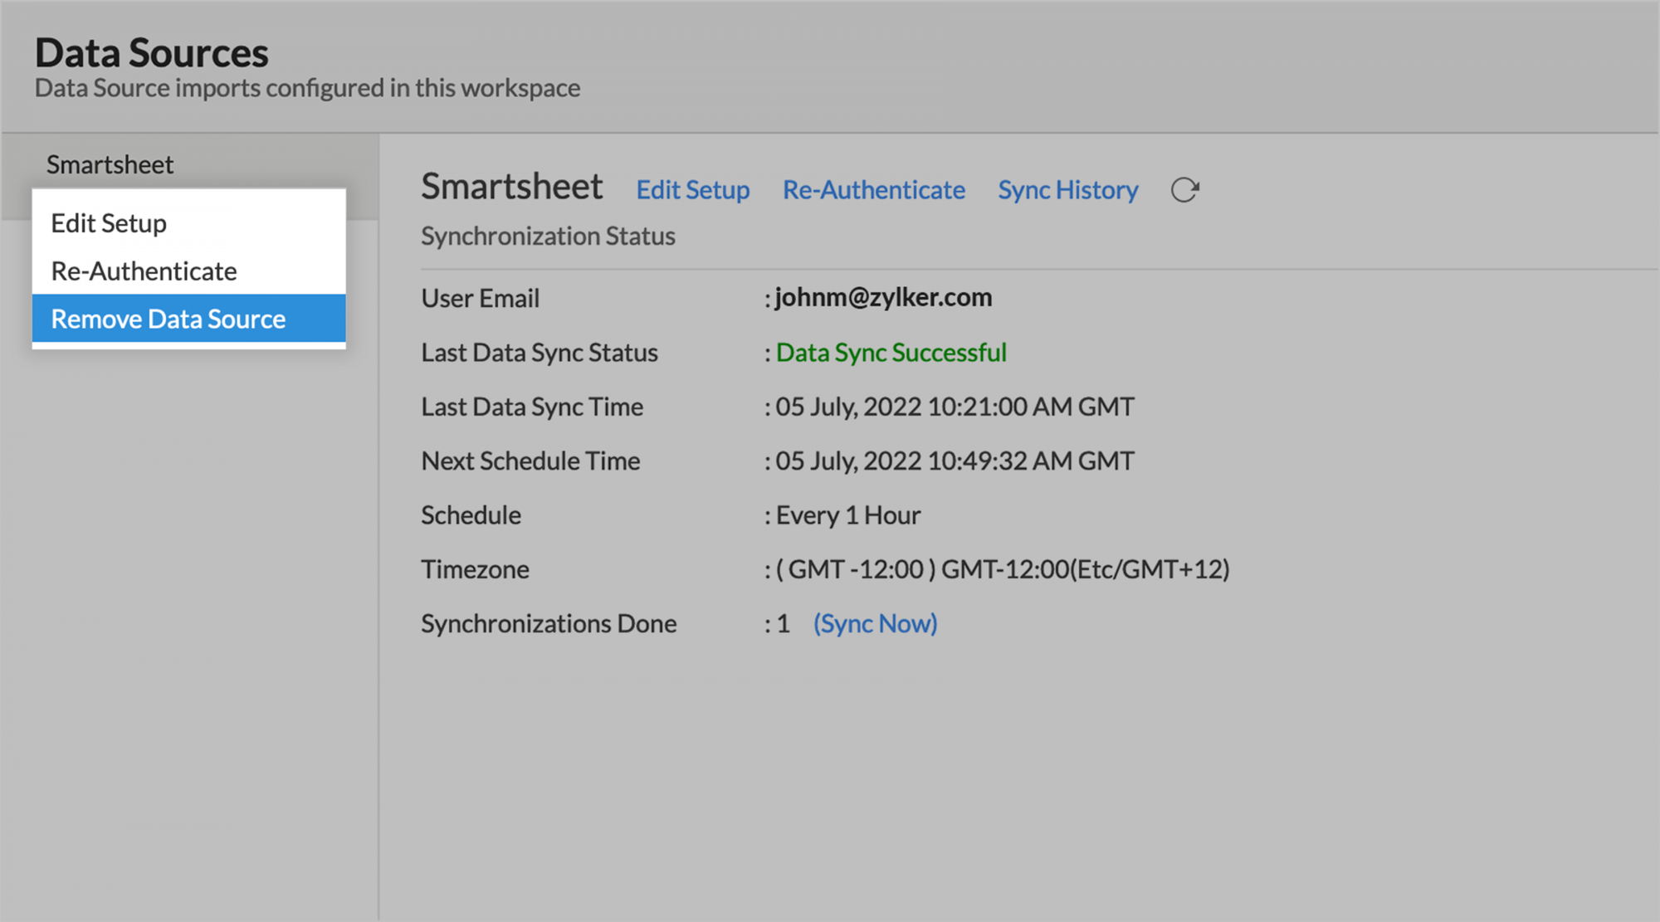Choose Re-Authenticate in the context menu
Image resolution: width=1660 pixels, height=922 pixels.
click(188, 271)
